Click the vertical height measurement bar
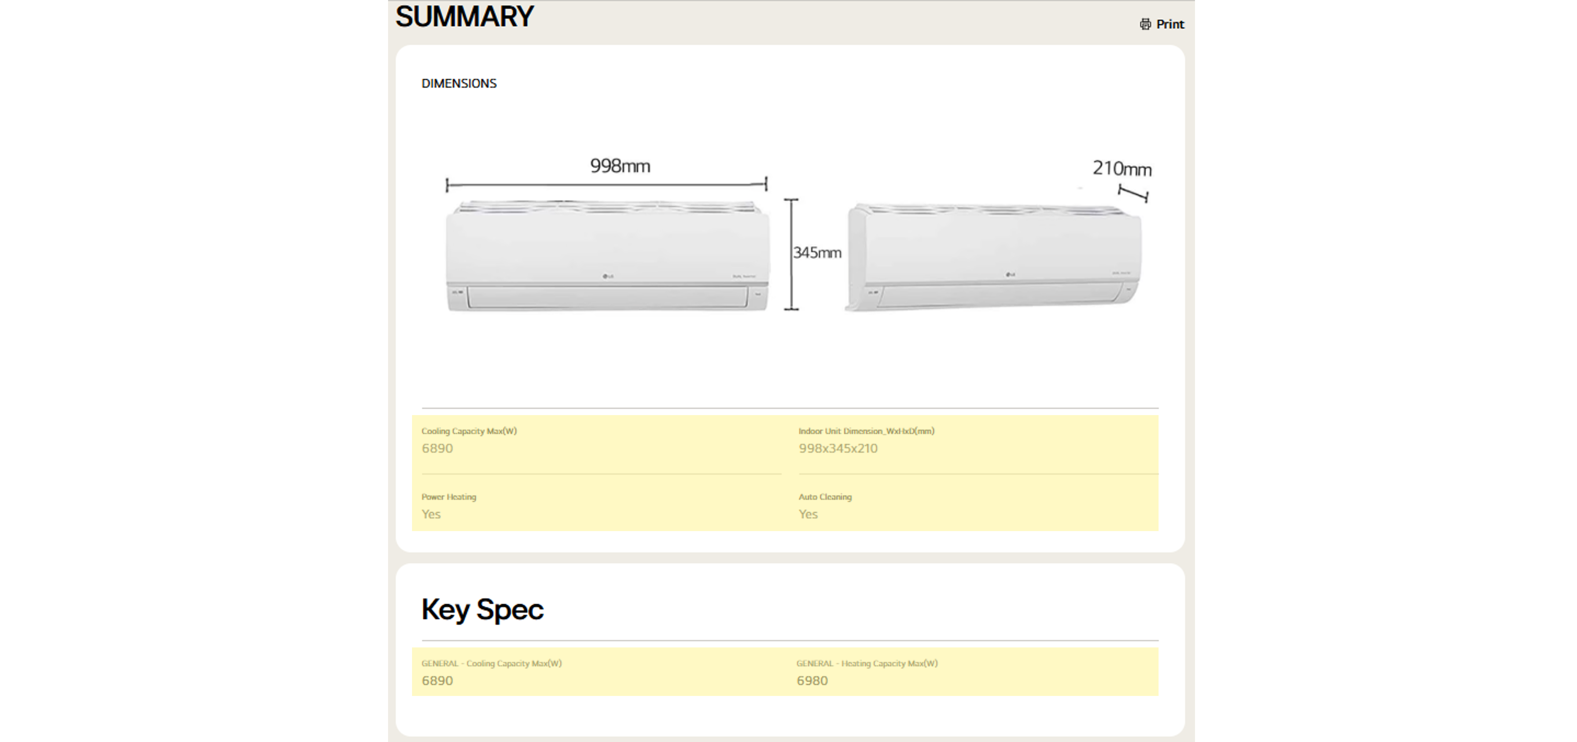 (x=791, y=254)
